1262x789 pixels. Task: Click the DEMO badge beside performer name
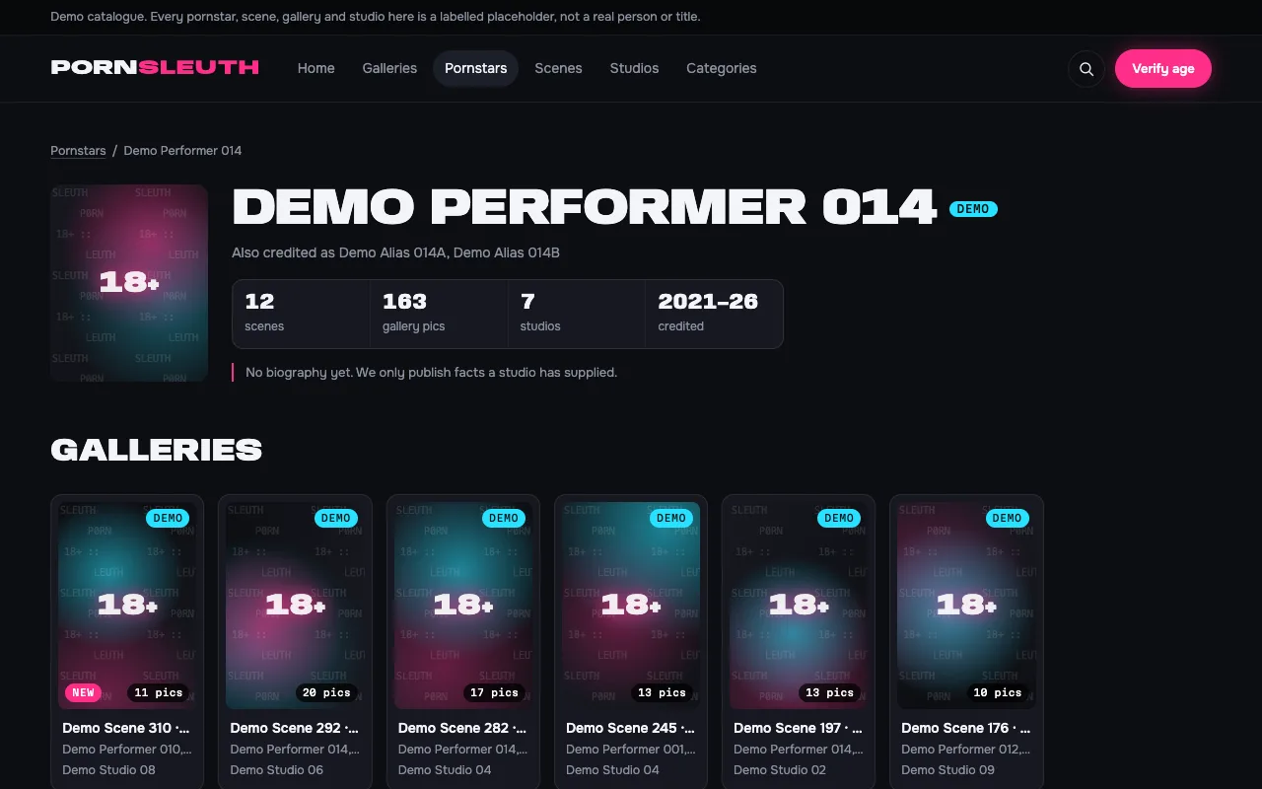point(973,209)
